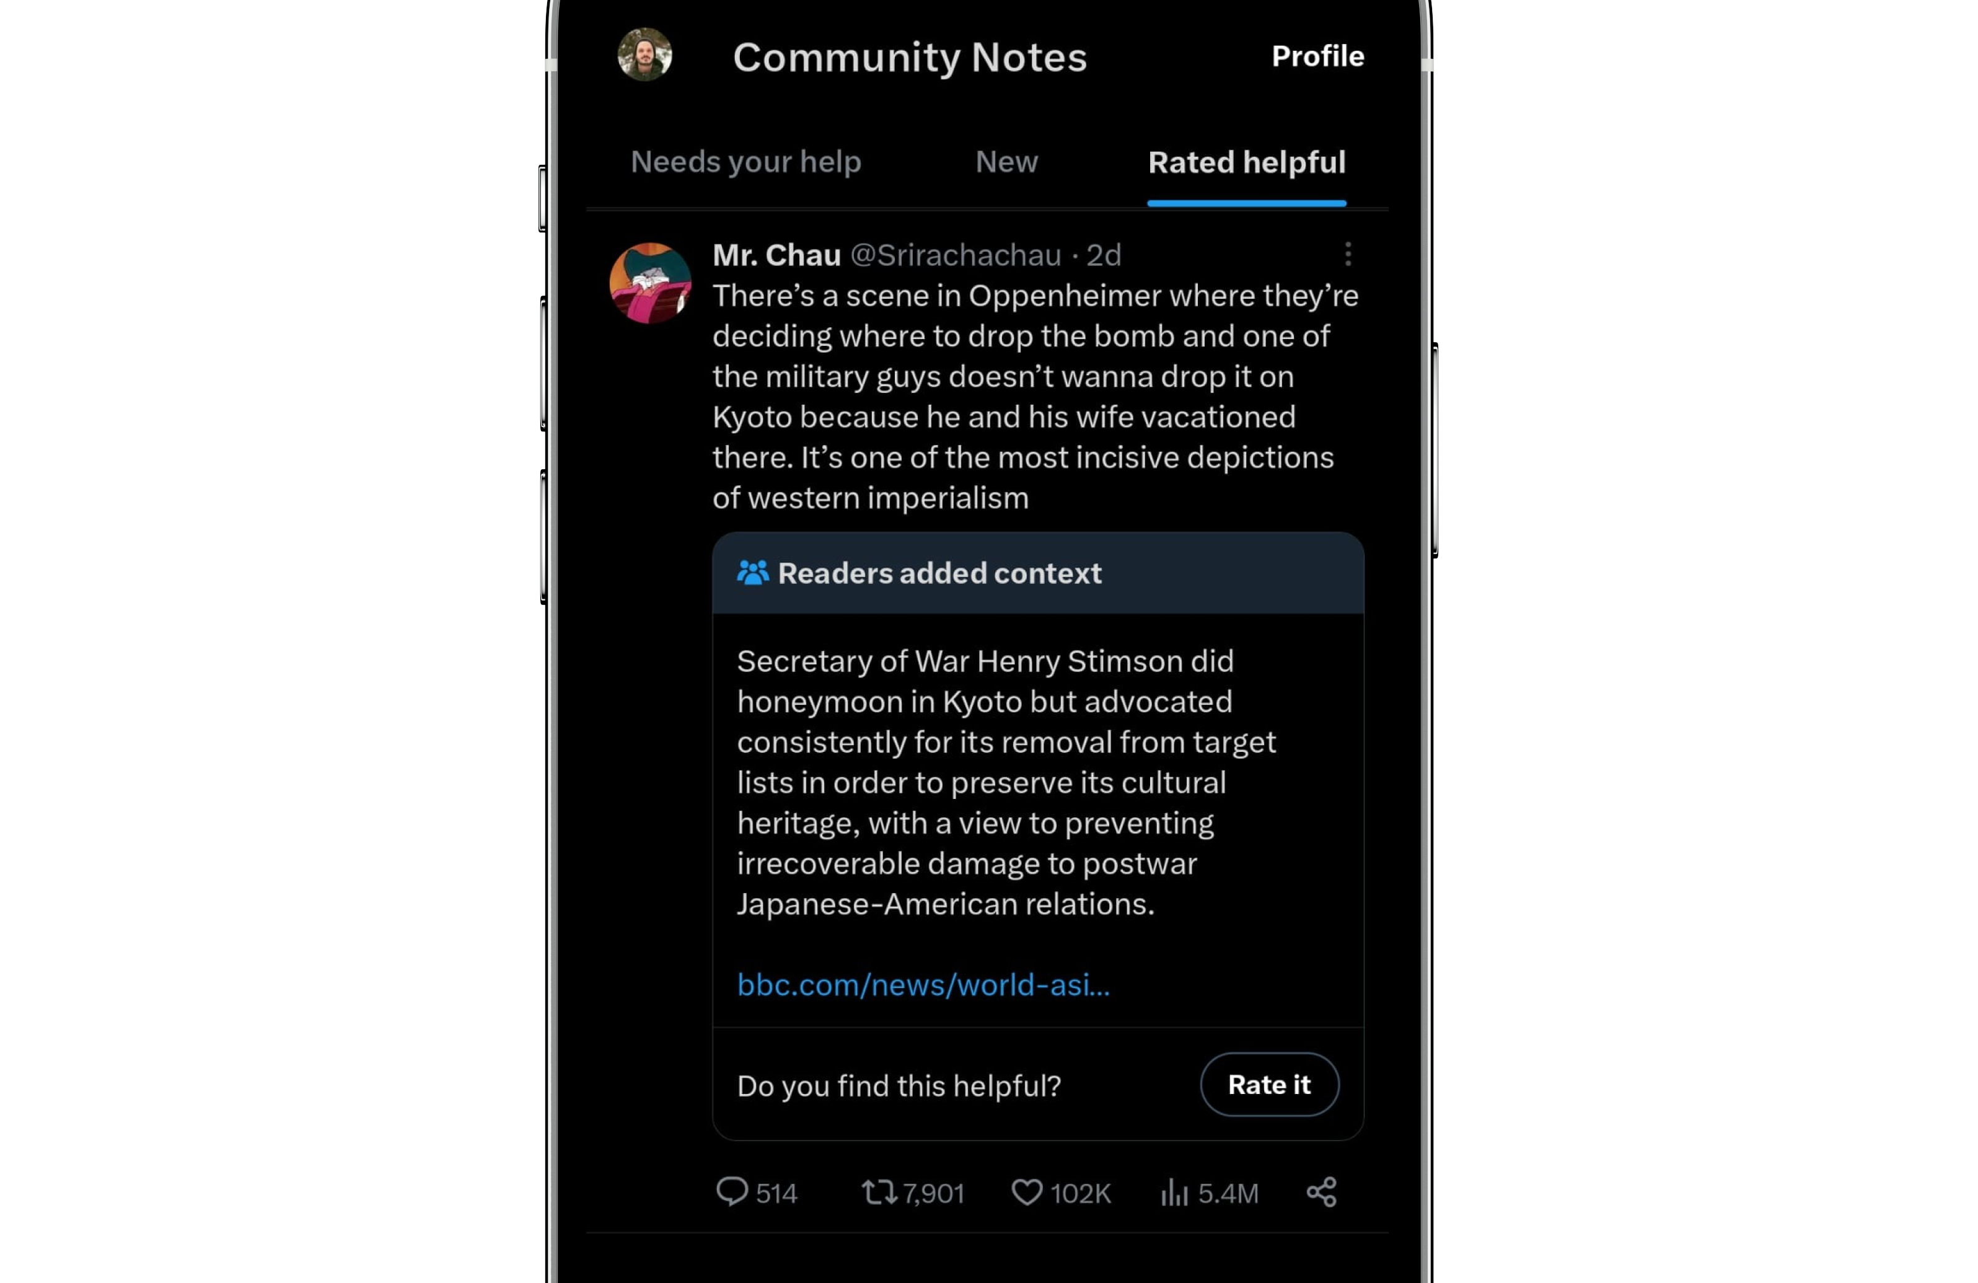Open the three-dot more options menu

pos(1347,255)
